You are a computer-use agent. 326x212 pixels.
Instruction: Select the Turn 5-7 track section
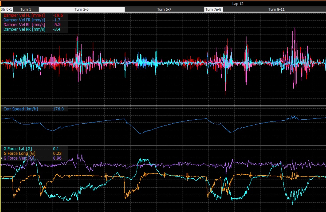tap(164, 9)
